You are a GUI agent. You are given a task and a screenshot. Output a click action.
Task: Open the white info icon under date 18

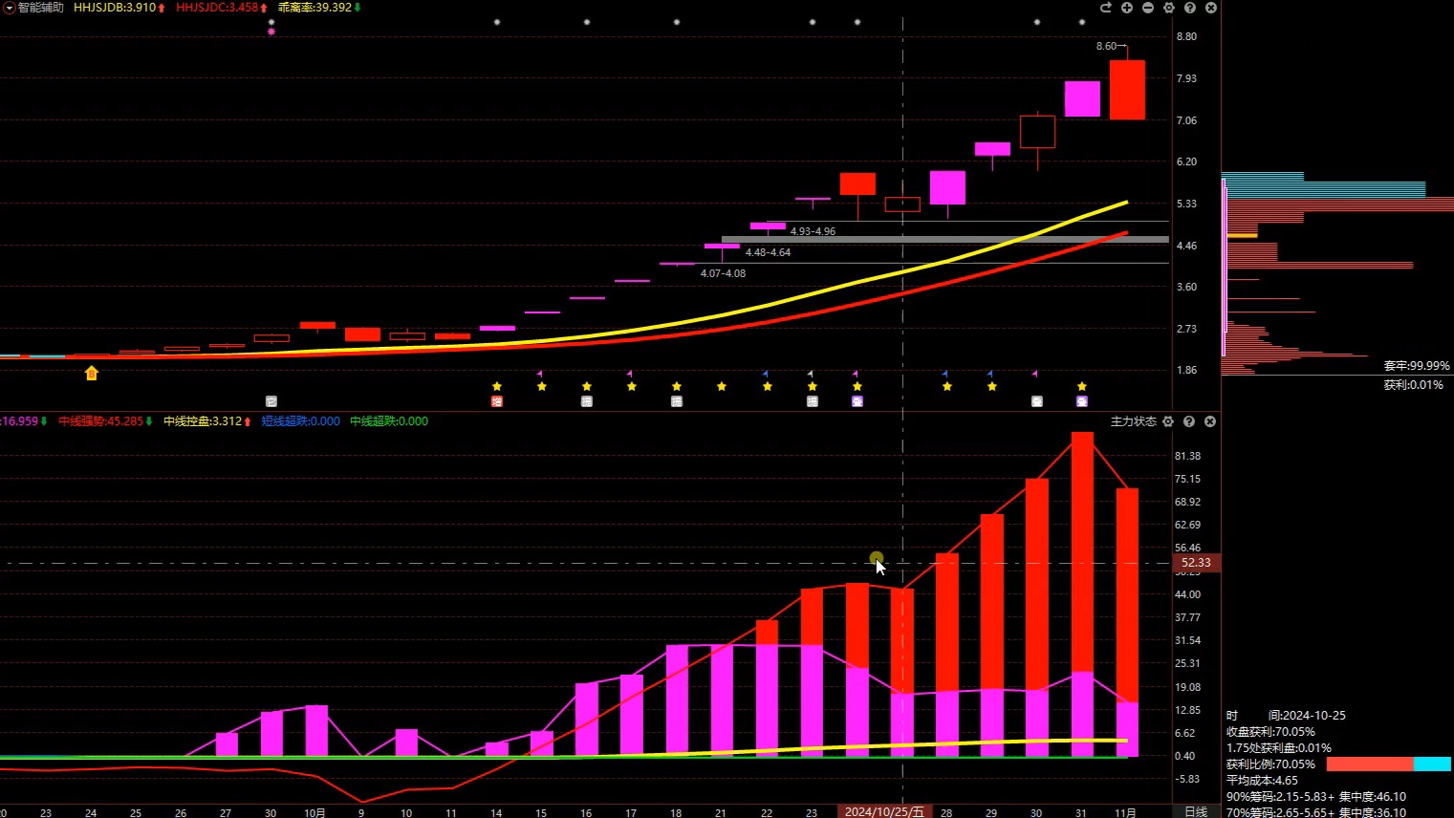pyautogui.click(x=677, y=401)
